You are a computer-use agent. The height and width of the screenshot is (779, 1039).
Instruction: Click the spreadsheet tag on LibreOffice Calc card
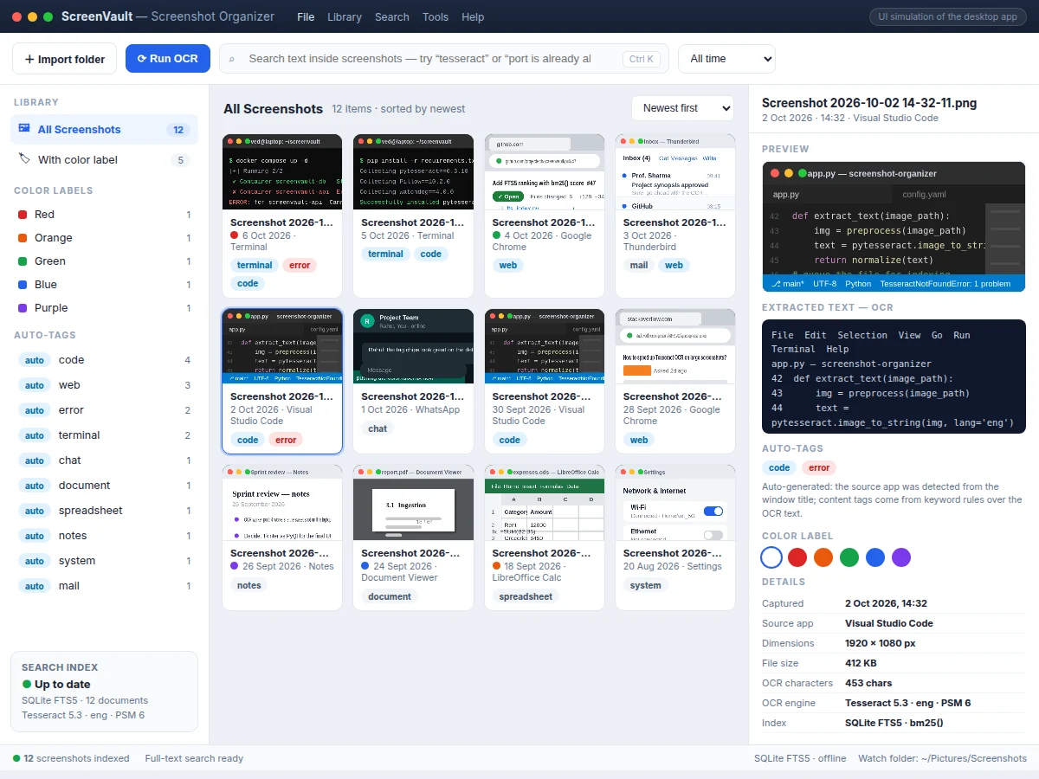[526, 596]
